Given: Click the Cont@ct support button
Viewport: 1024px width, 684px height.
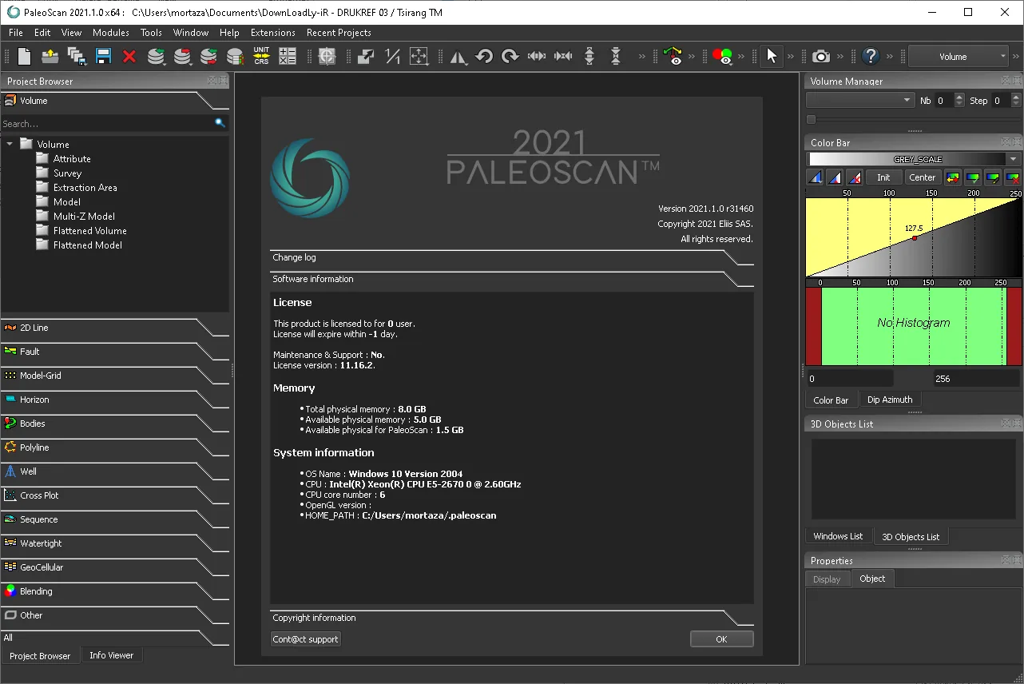Looking at the screenshot, I should (x=306, y=639).
